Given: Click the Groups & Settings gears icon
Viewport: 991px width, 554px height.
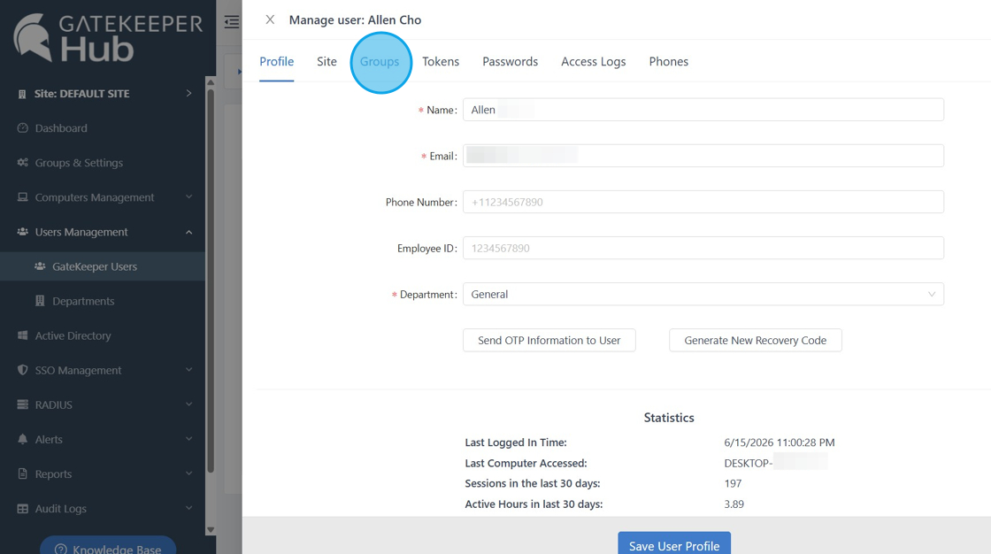Looking at the screenshot, I should [x=23, y=163].
